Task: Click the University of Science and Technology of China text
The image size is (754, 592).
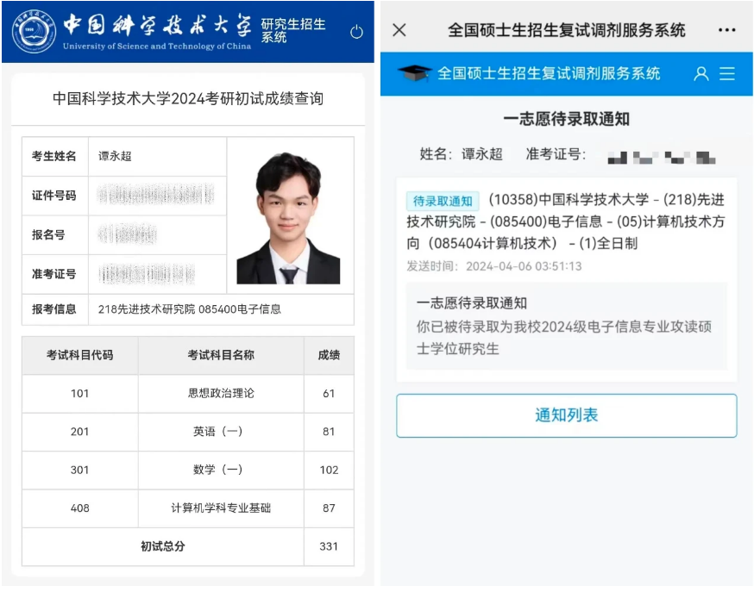Action: point(157,47)
